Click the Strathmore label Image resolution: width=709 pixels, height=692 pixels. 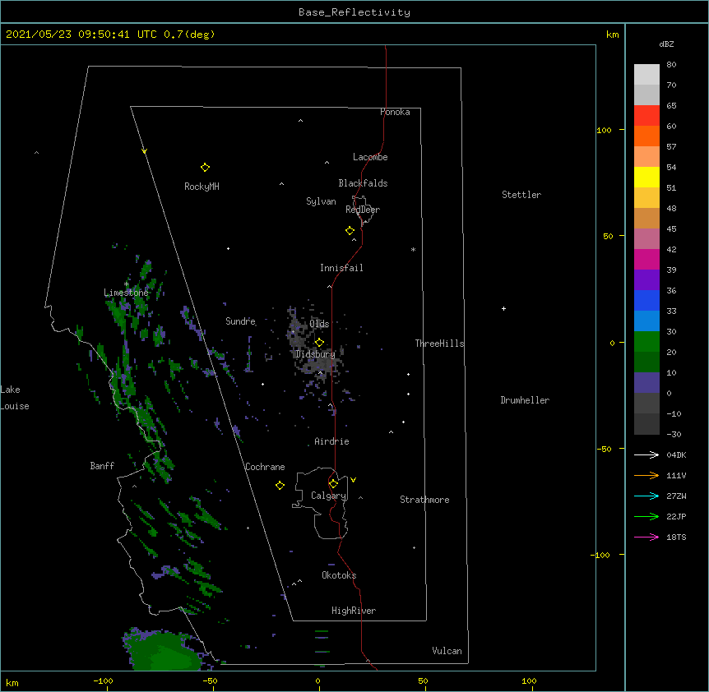coord(424,500)
